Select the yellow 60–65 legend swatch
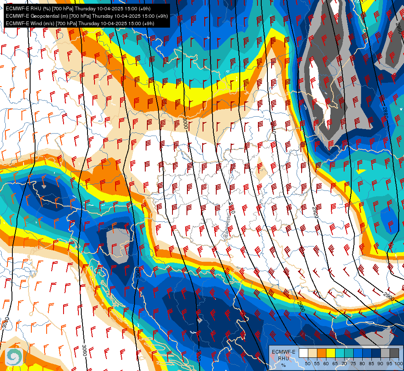 [331, 353]
